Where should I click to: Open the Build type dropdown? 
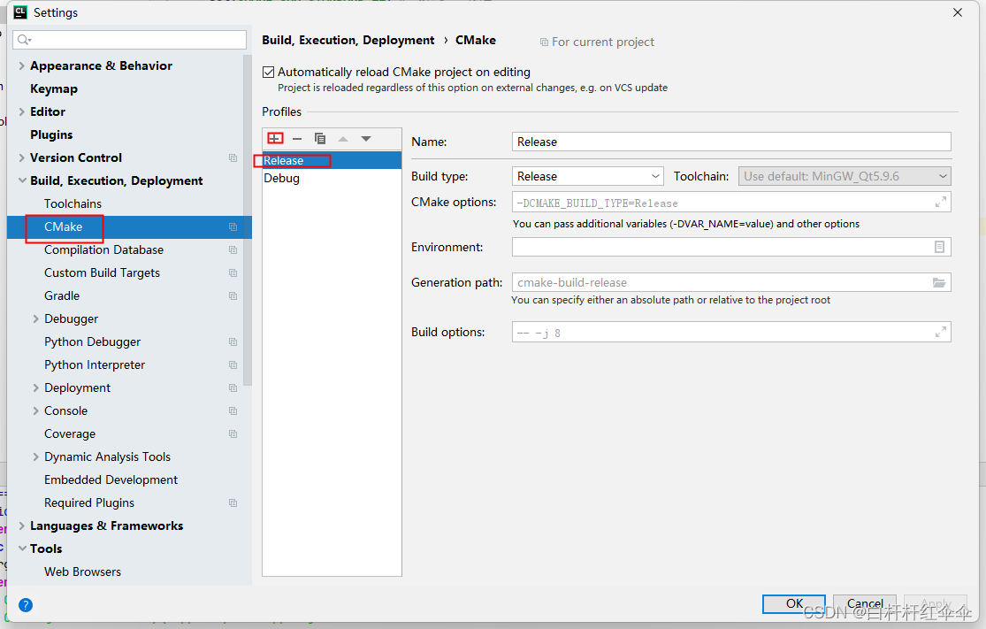588,176
